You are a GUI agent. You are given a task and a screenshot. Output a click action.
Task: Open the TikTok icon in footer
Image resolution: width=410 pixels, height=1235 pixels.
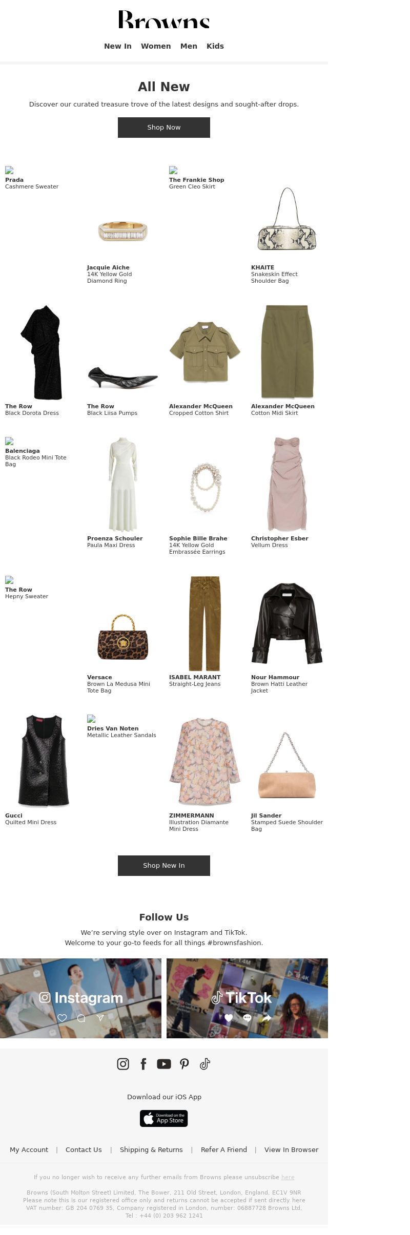pyautogui.click(x=205, y=1064)
